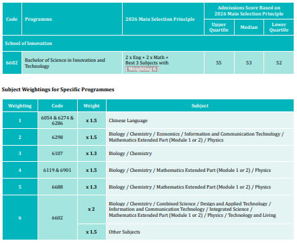The width and height of the screenshot is (297, 245).
Task: Click the 2026 Main Selection Principle header
Action: (x=163, y=19)
